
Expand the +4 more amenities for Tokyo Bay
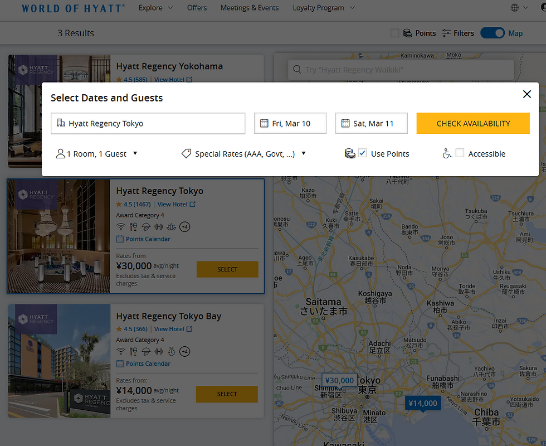tap(184, 352)
